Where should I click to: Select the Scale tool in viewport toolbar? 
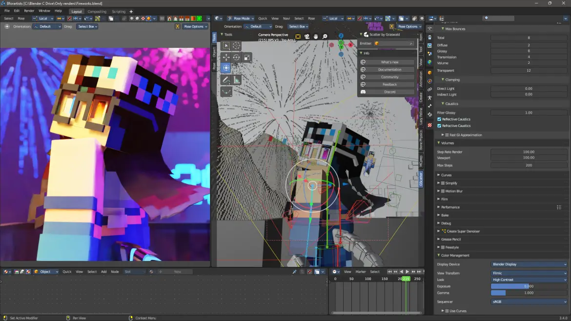point(247,58)
